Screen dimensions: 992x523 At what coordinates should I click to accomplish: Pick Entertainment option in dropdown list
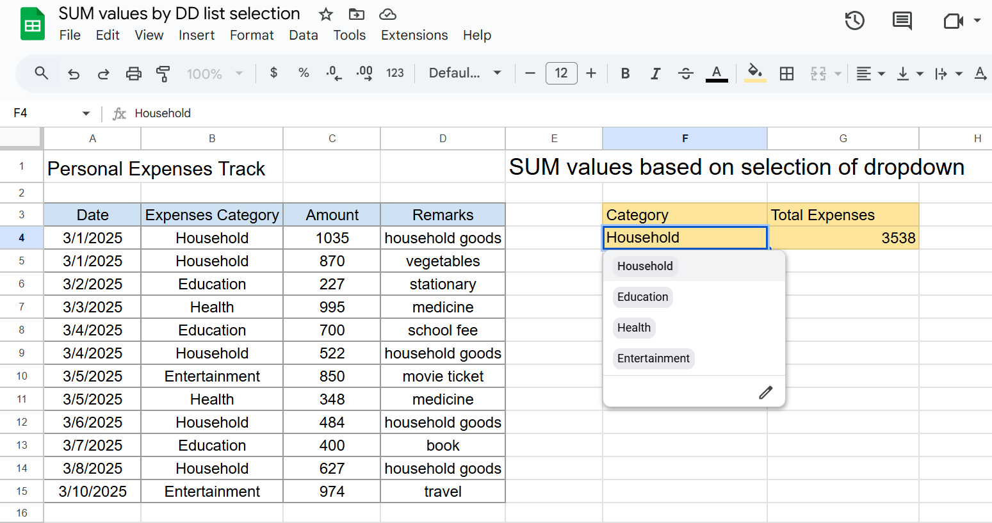[653, 358]
